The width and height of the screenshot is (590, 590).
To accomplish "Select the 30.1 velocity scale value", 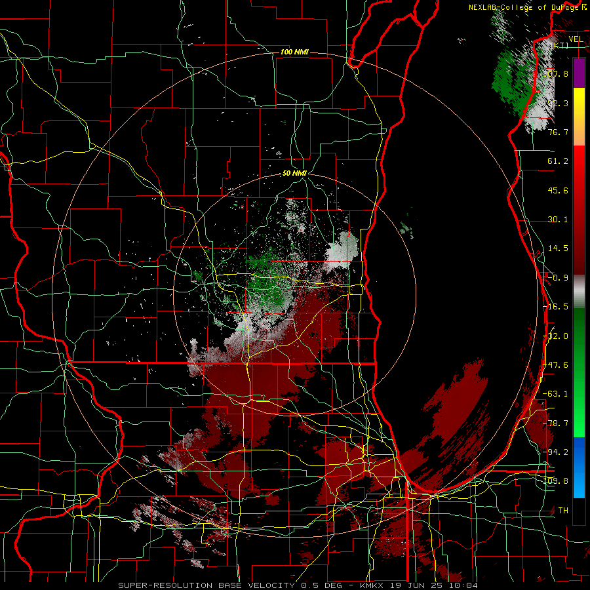I will (x=558, y=220).
